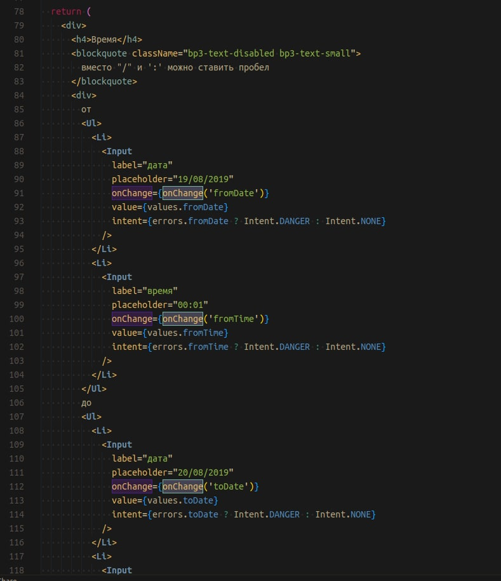The height and width of the screenshot is (581, 501).
Task: Click the label="время" attribute on line 98
Action: coord(145,291)
